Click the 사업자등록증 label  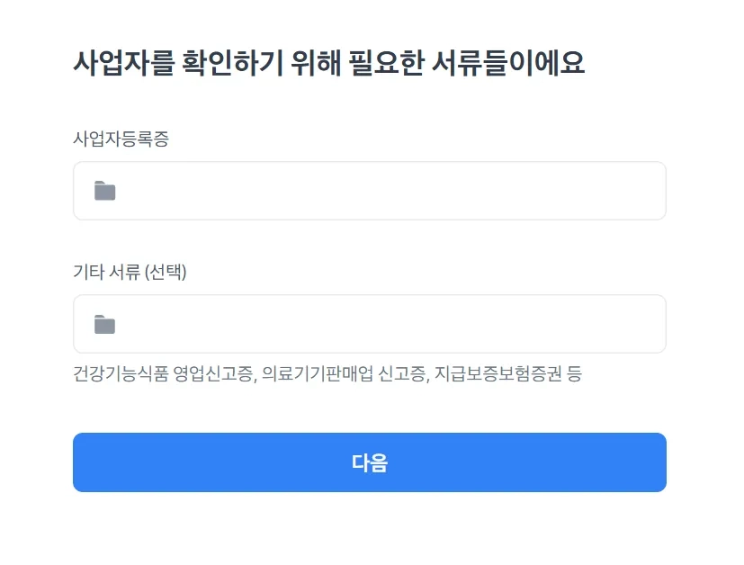point(121,139)
